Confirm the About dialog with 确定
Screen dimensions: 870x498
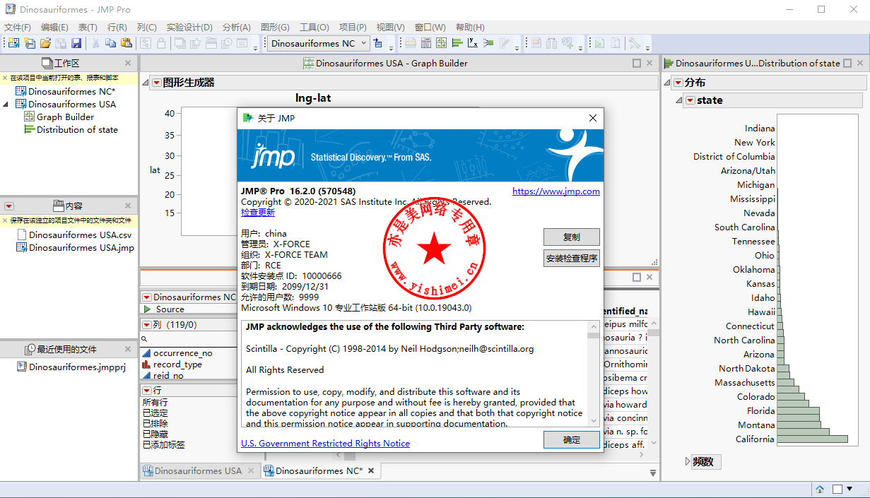click(571, 440)
